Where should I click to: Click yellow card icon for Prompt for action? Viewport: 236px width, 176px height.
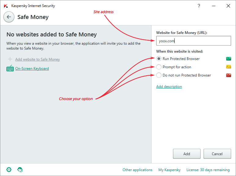[x=228, y=67]
